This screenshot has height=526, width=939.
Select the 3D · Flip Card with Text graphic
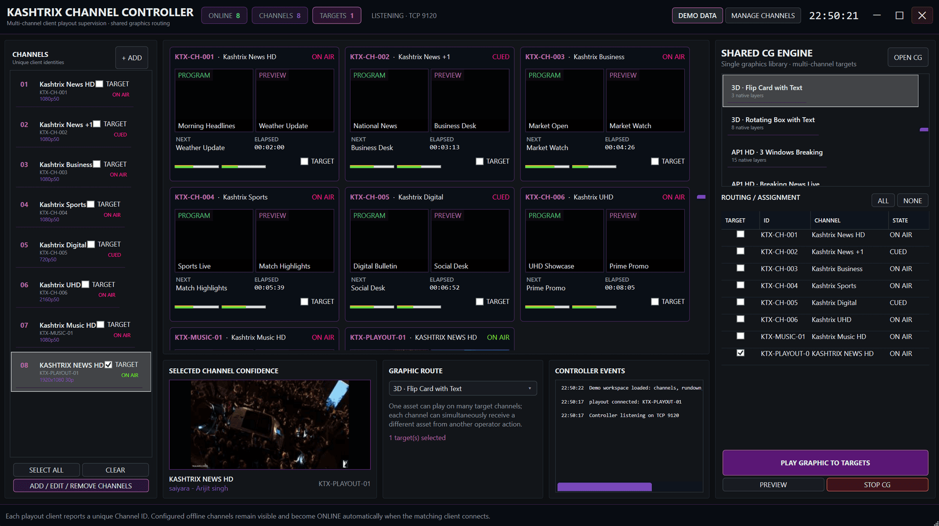[x=820, y=91]
